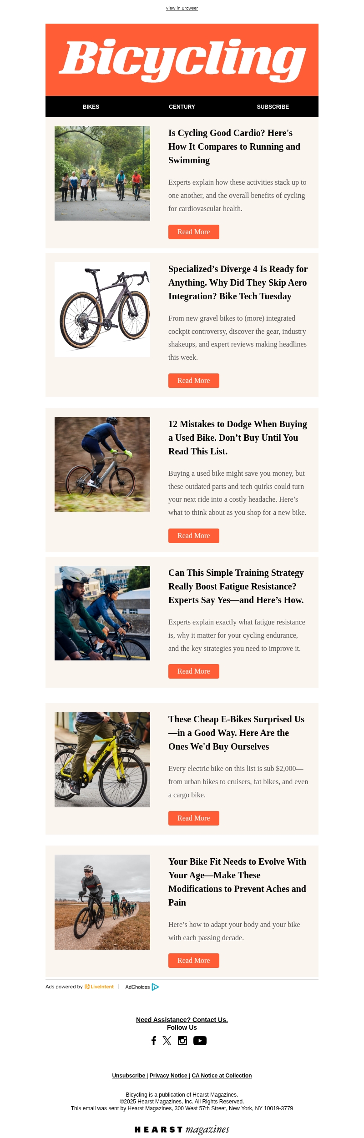Open the X (Twitter) social icon
Viewport: 364px width, 1138px height.
click(x=167, y=1041)
